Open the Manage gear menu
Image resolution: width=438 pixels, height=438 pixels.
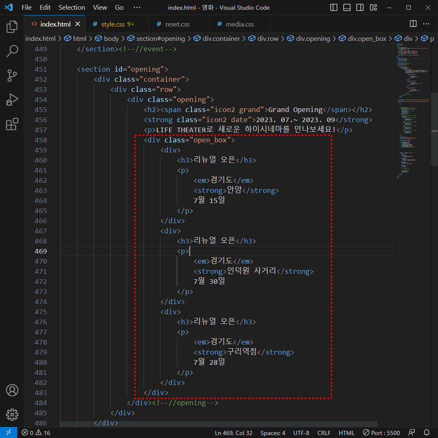pos(12,414)
